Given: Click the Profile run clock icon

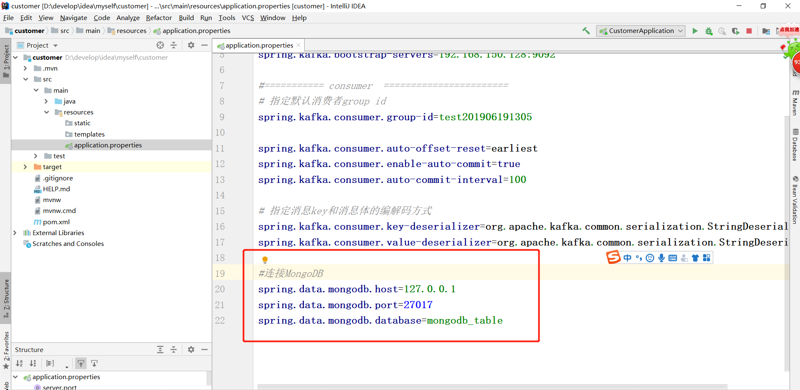Looking at the screenshot, I should pyautogui.click(x=722, y=31).
